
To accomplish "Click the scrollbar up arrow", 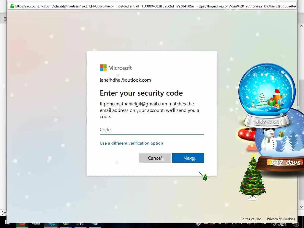I will [x=301, y=26].
